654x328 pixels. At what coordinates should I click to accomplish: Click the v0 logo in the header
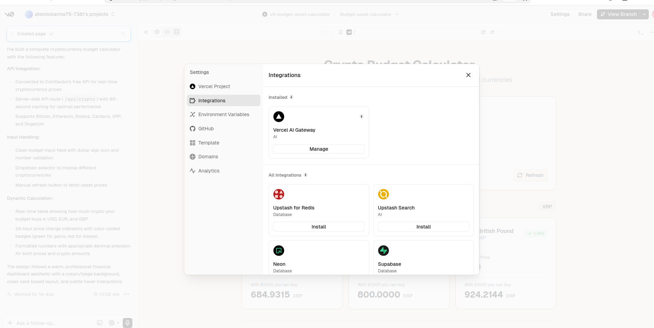click(x=9, y=14)
